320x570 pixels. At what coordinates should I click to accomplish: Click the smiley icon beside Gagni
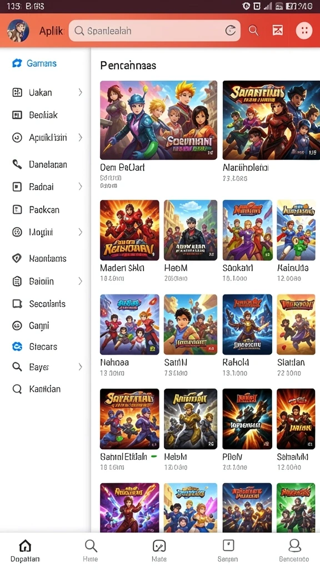point(17,326)
